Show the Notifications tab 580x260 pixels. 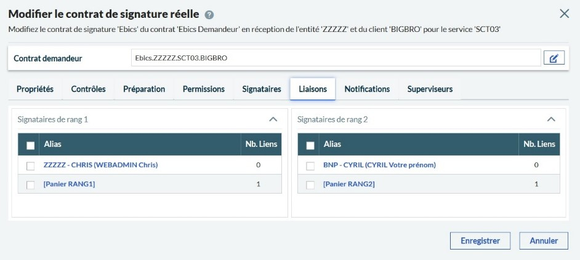pyautogui.click(x=367, y=89)
